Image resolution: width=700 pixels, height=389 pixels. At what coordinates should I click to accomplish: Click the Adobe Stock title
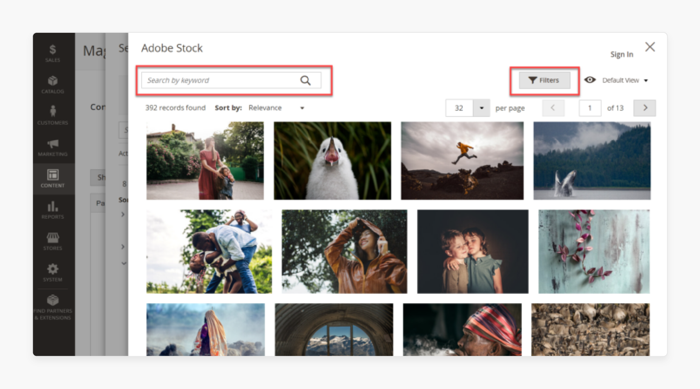(x=172, y=48)
